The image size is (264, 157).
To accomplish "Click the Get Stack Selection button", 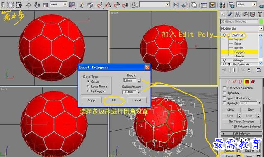I will coord(241,122).
